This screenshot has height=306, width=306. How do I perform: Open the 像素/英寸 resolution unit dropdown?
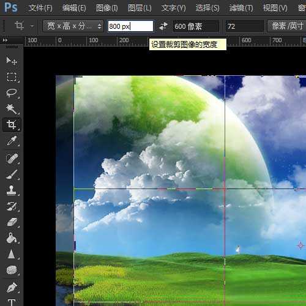[x=286, y=26]
